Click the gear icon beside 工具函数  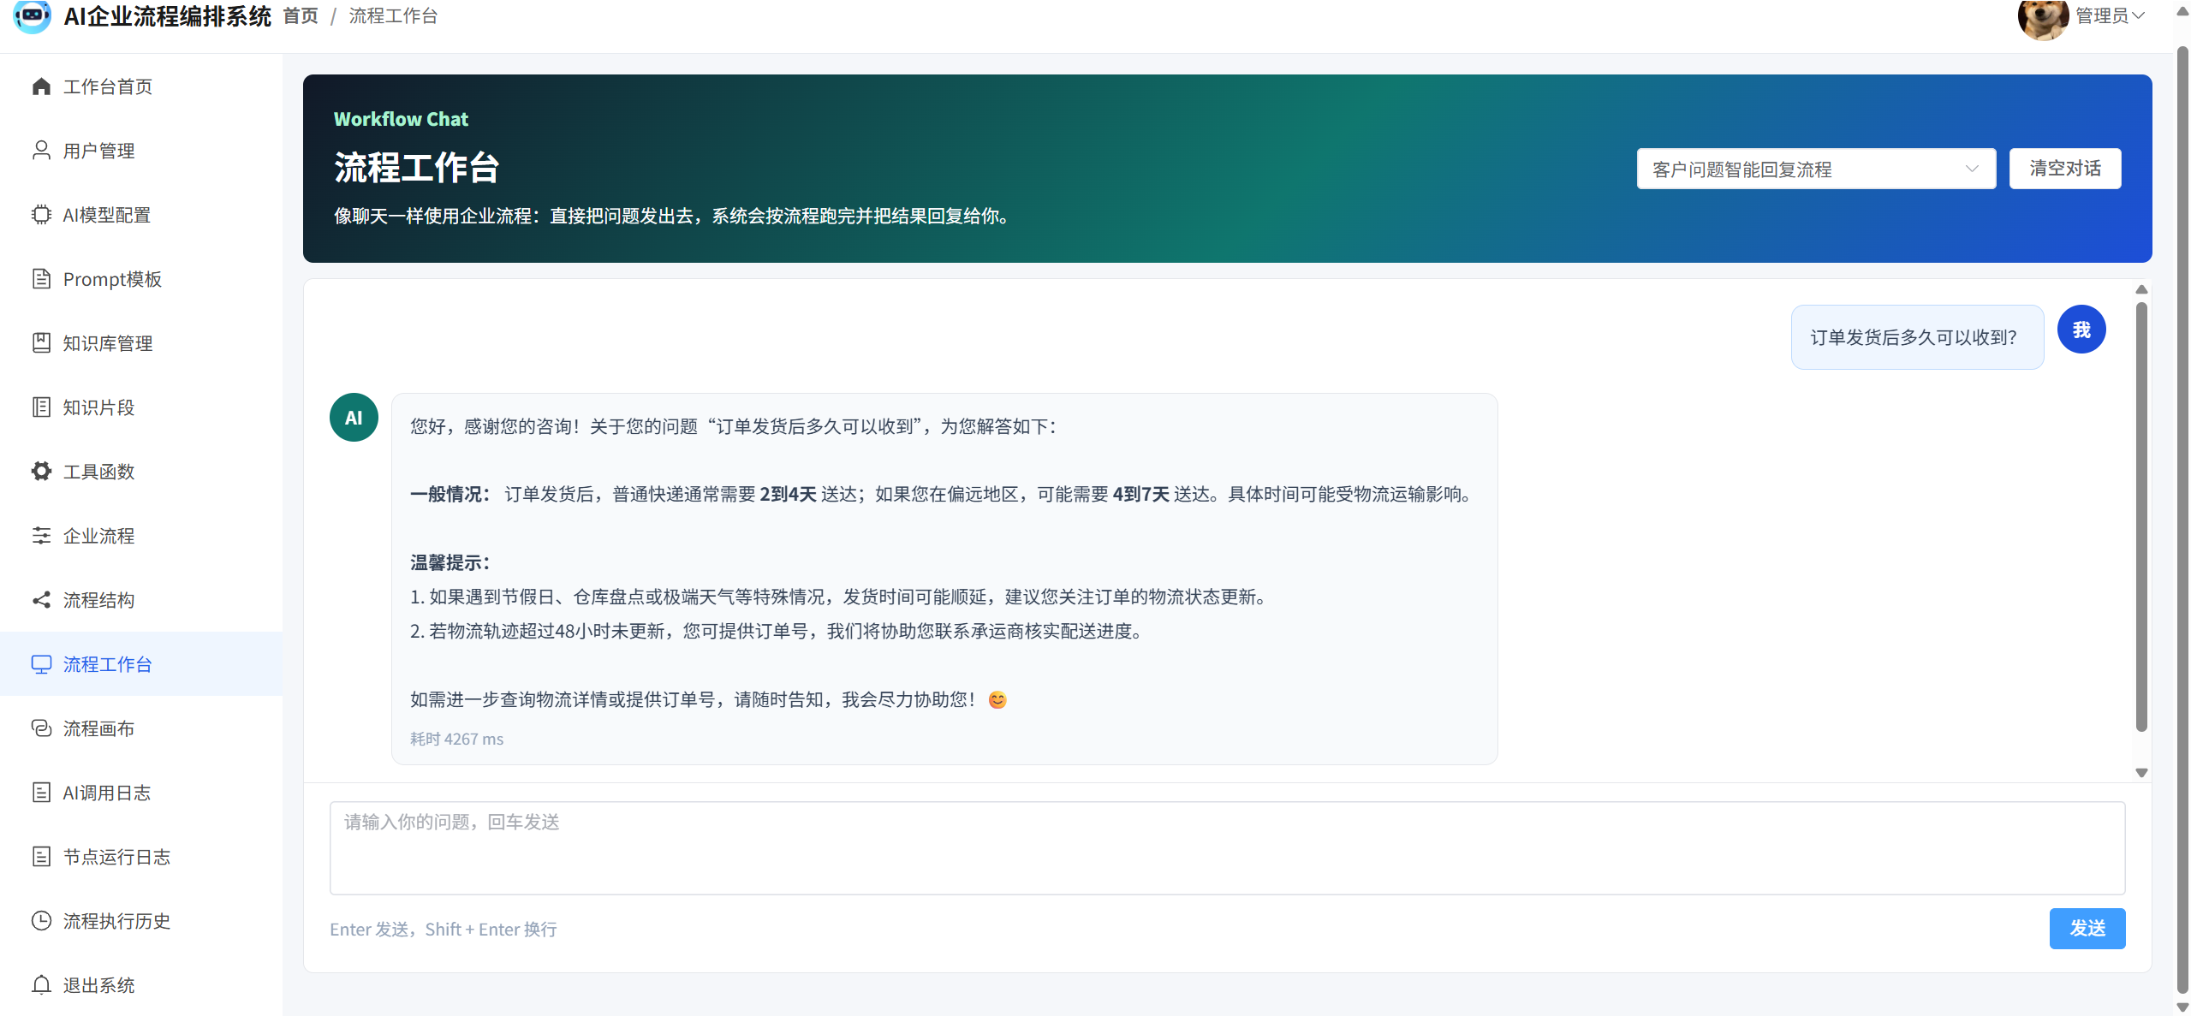point(41,472)
